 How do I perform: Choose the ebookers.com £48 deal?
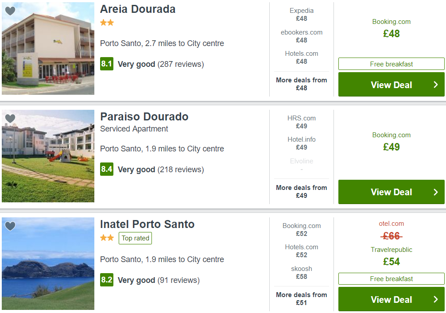pos(302,36)
